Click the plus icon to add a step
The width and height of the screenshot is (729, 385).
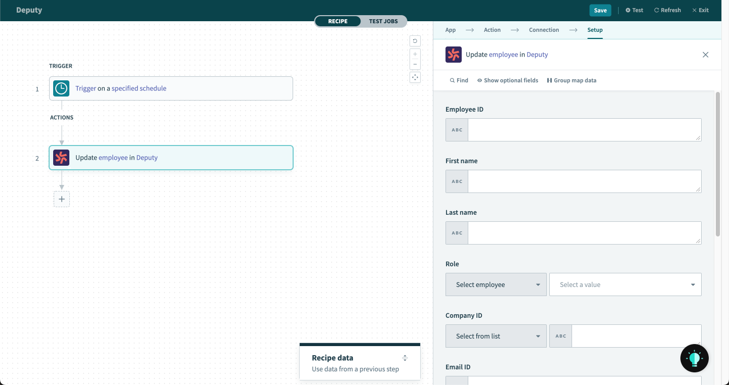pos(62,199)
